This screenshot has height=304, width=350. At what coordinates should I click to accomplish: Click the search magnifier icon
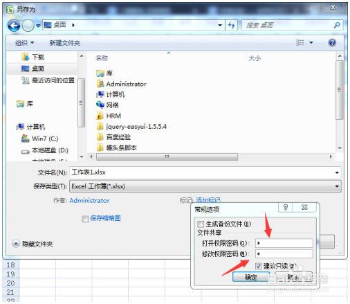(337, 25)
